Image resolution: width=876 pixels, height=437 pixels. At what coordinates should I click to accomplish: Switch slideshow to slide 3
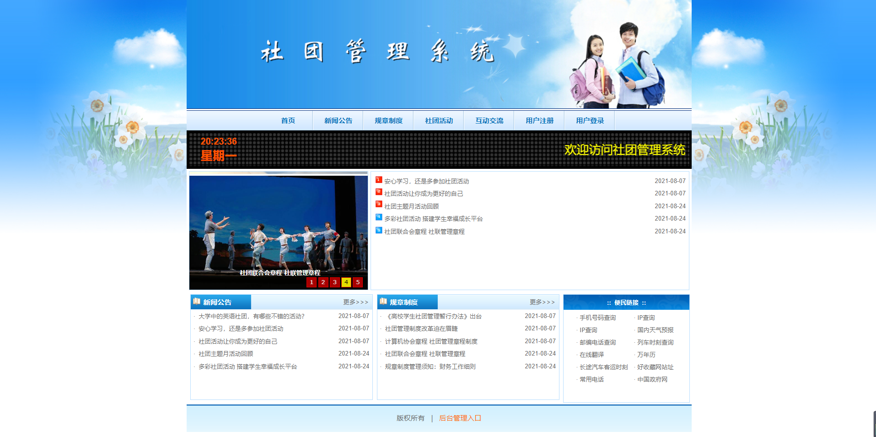pos(335,282)
